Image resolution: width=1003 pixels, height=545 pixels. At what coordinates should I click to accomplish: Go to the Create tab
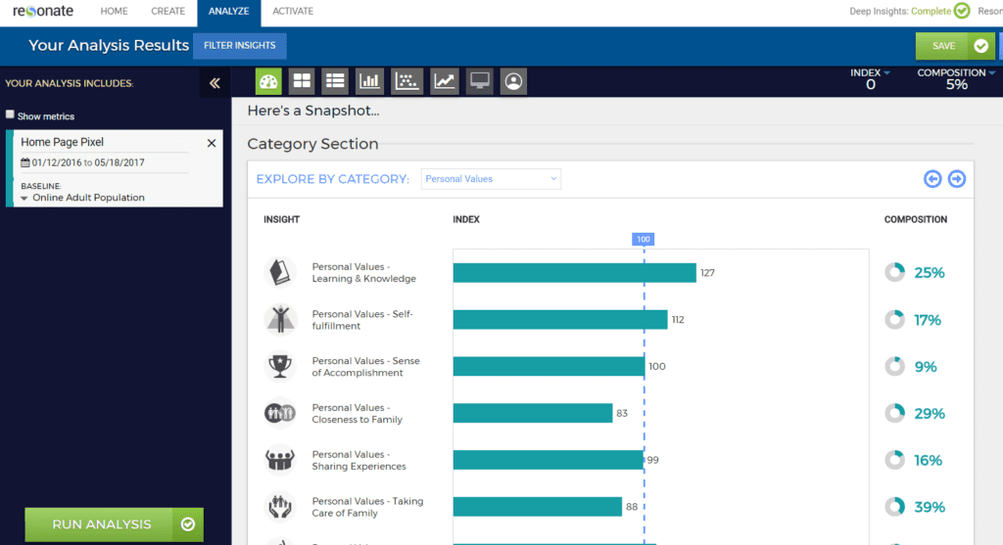click(x=167, y=12)
